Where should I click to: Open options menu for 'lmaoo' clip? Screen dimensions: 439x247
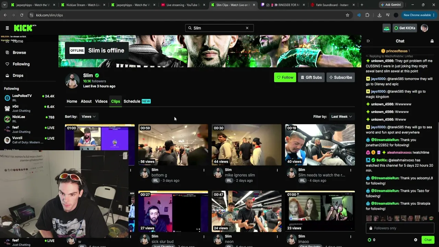click(351, 237)
